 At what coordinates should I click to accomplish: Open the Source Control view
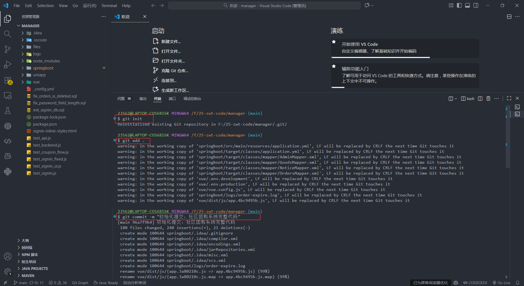[x=8, y=49]
